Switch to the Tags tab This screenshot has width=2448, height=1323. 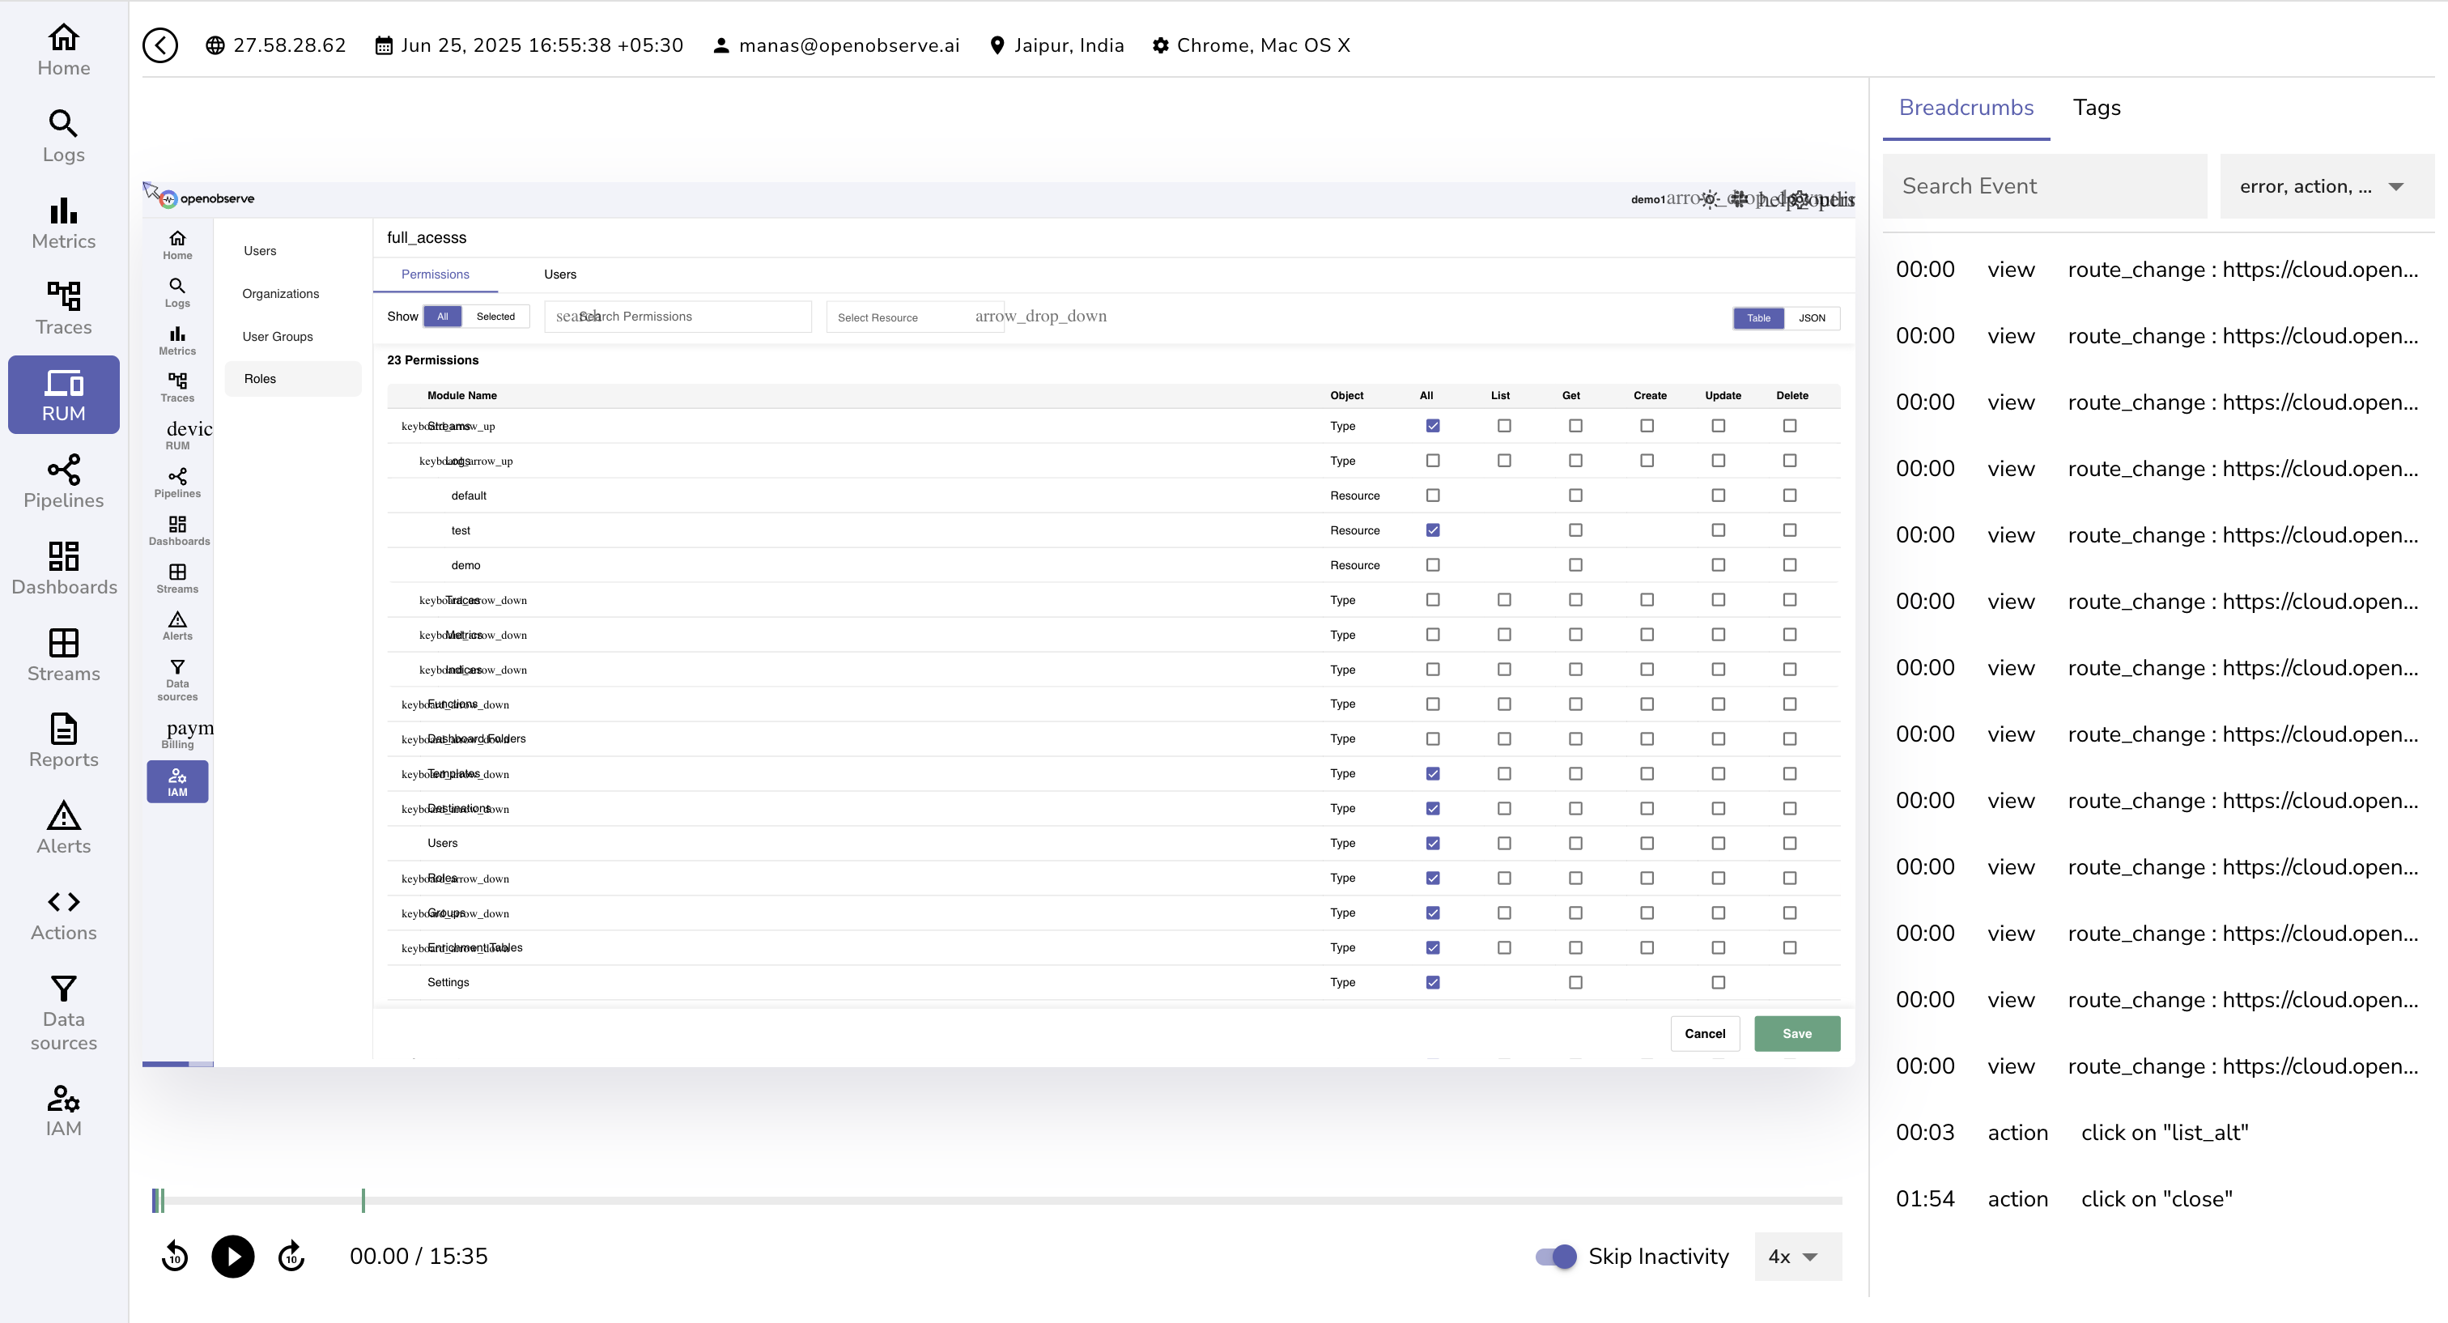[x=2097, y=108]
